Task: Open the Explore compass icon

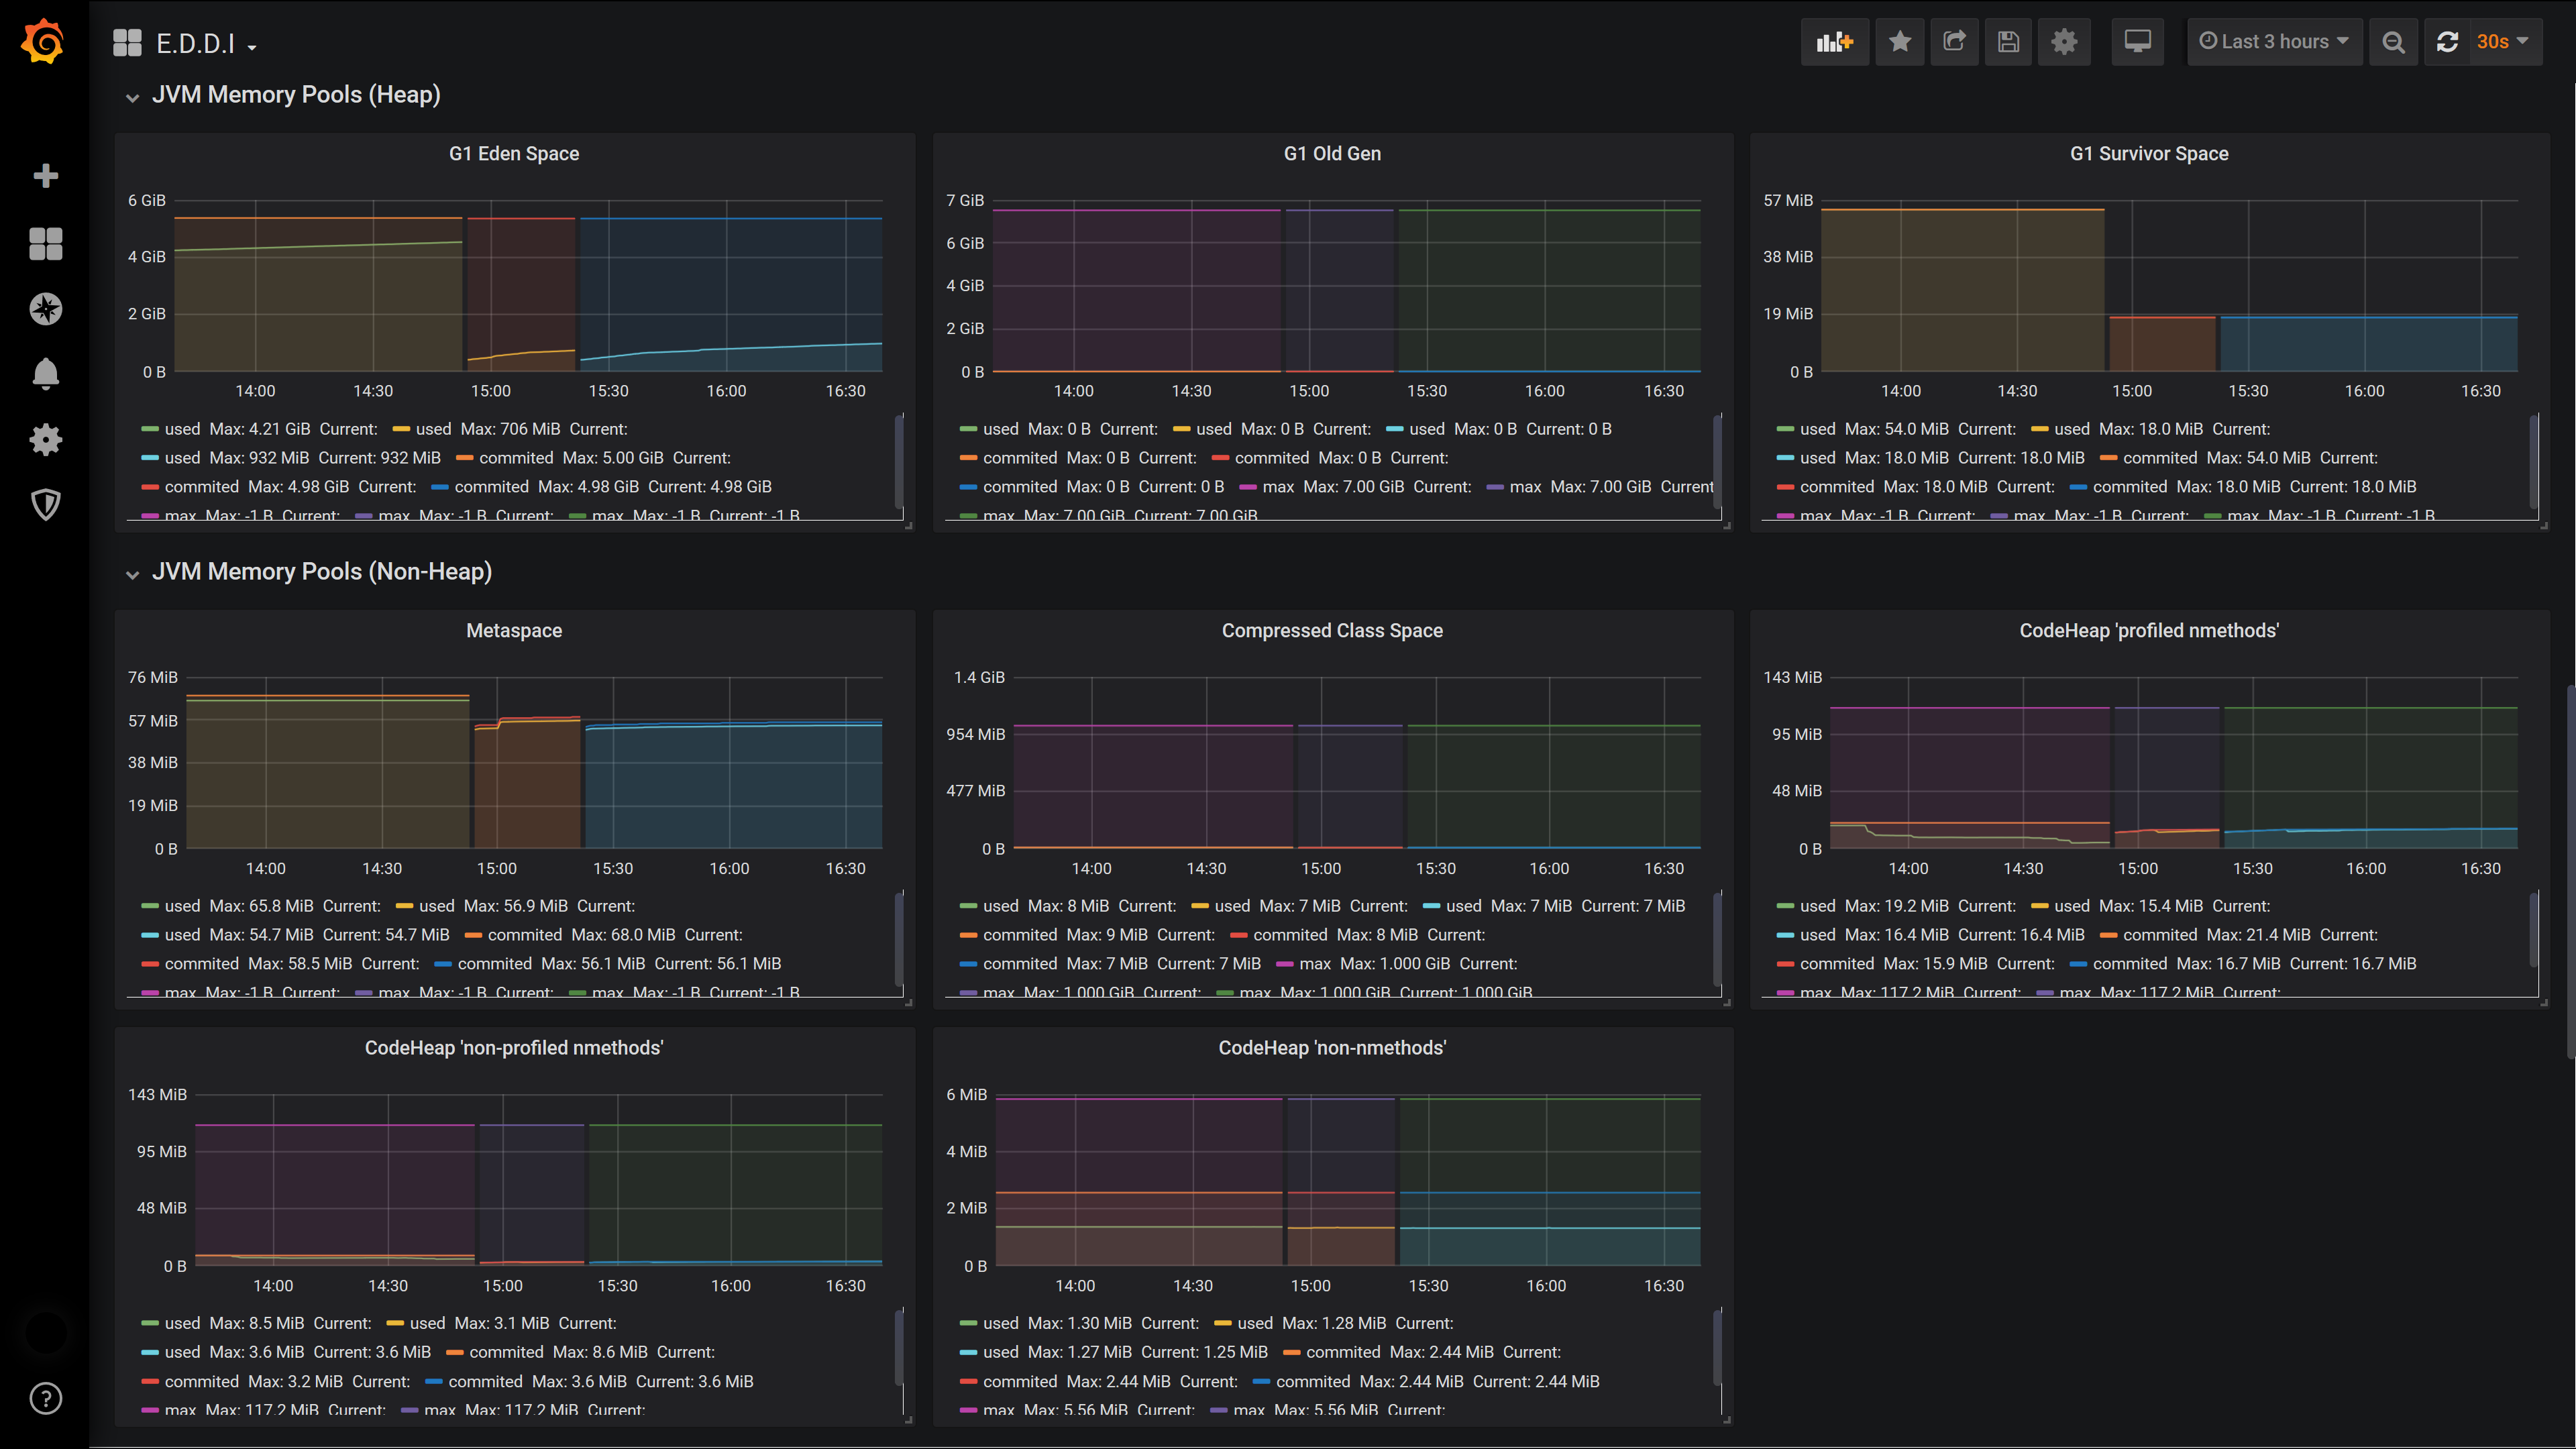Action: point(45,309)
